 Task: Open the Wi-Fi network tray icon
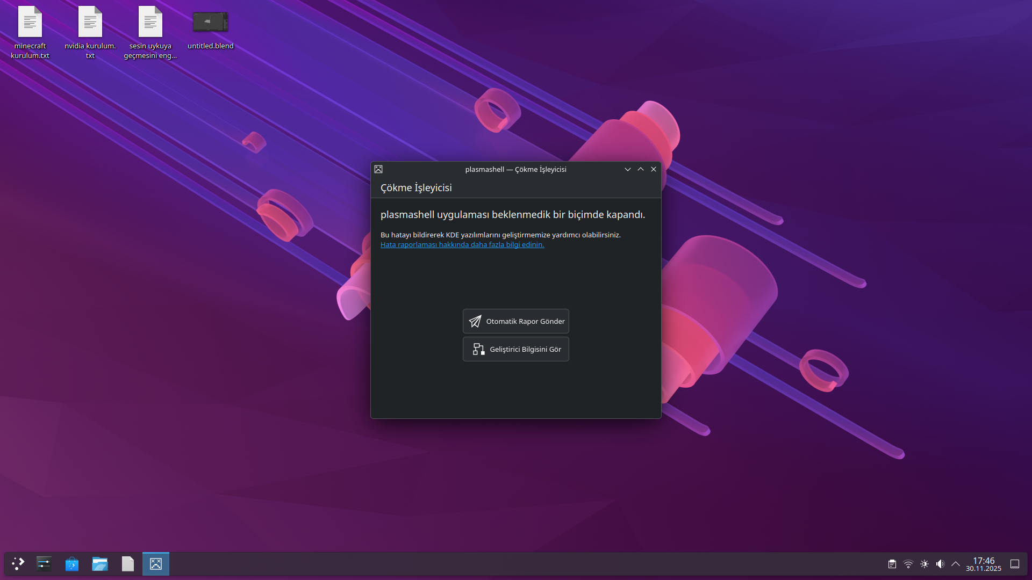(x=908, y=564)
